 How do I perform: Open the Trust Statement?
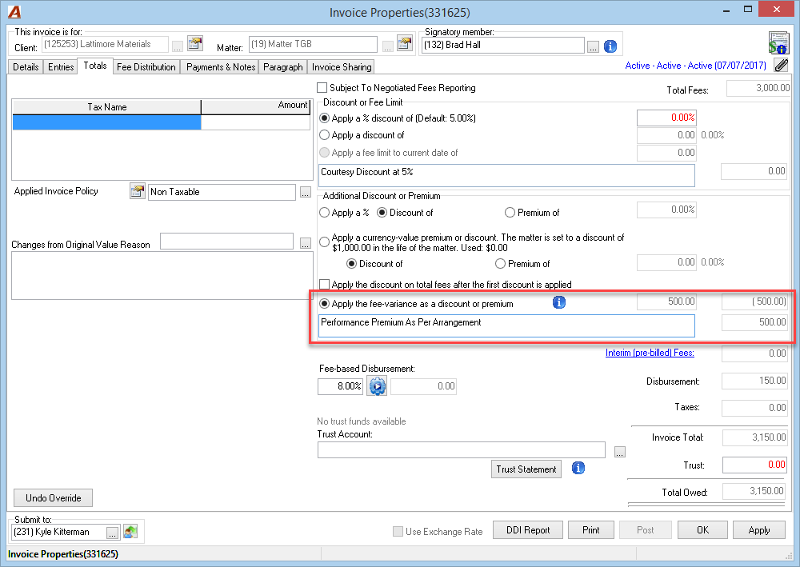pyautogui.click(x=526, y=469)
